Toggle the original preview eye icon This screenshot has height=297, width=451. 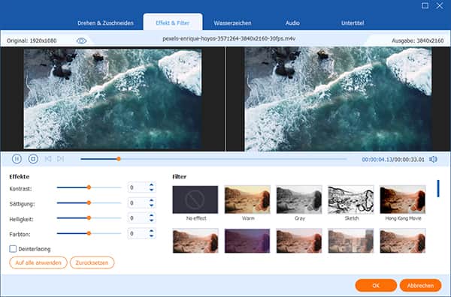81,40
